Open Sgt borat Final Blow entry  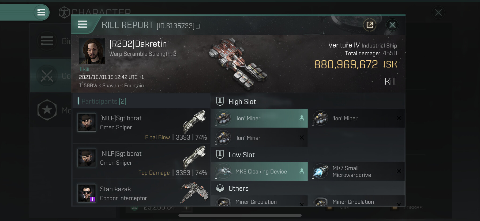point(141,126)
